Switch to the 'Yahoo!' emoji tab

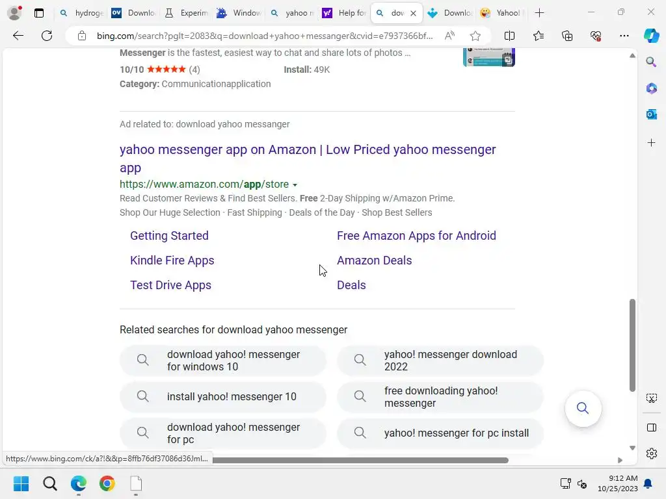pyautogui.click(x=500, y=13)
